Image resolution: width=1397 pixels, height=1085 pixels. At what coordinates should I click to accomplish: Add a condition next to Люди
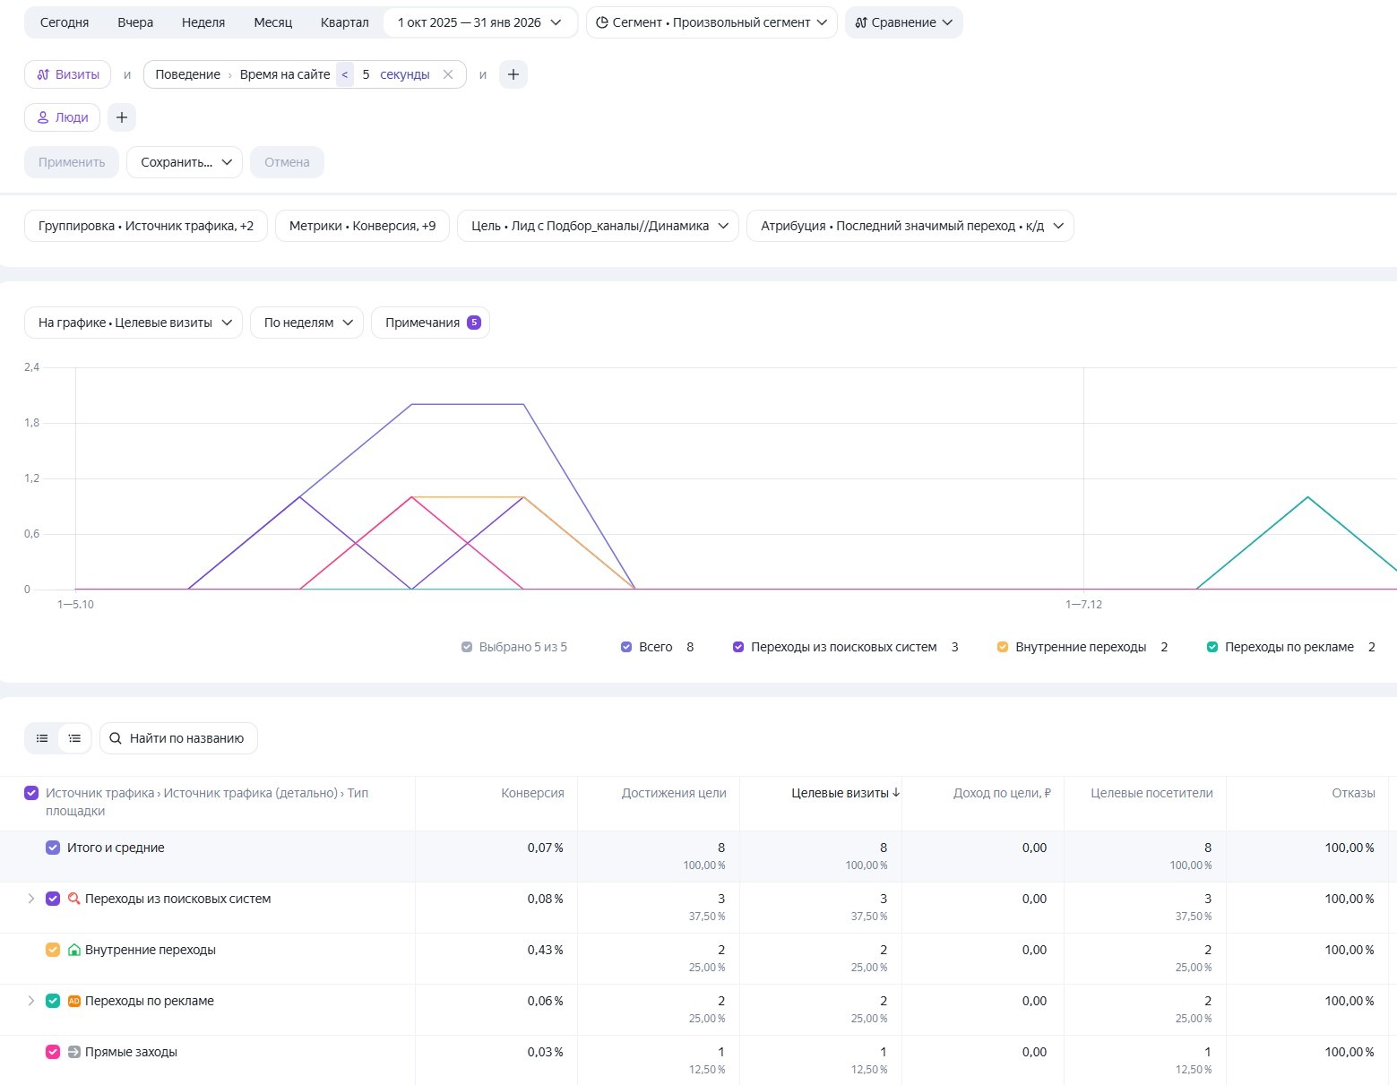(x=122, y=117)
